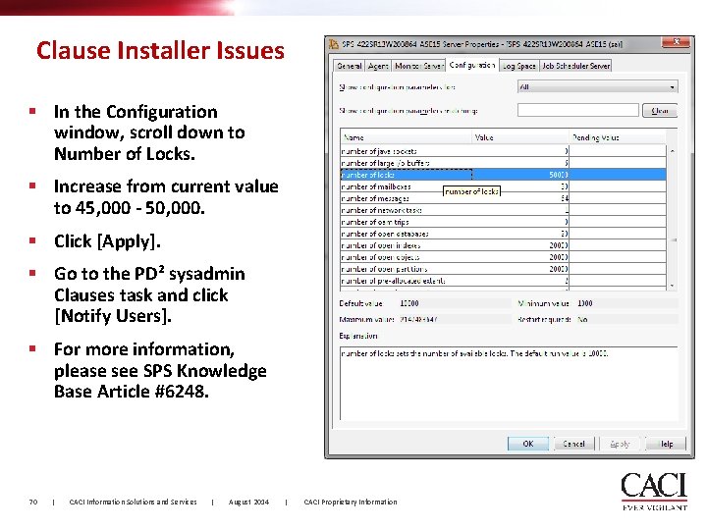Select the 'number of java sockets' row

point(503,151)
